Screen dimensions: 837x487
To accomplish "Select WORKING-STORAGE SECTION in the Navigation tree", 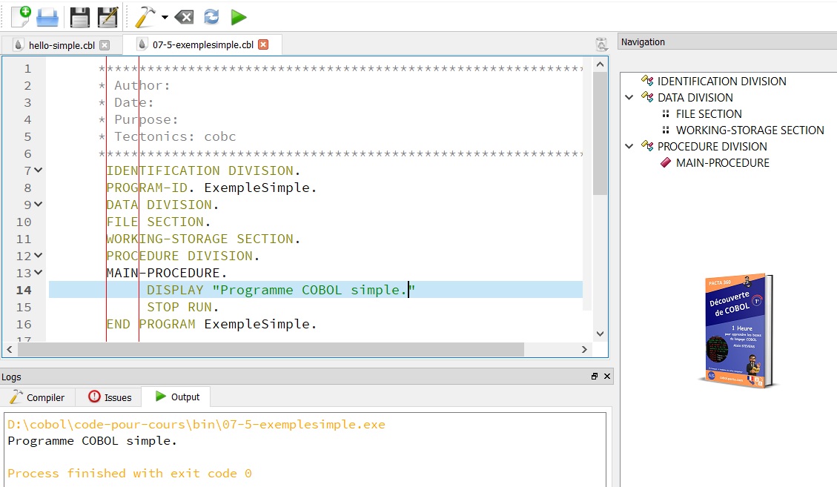I will click(750, 130).
